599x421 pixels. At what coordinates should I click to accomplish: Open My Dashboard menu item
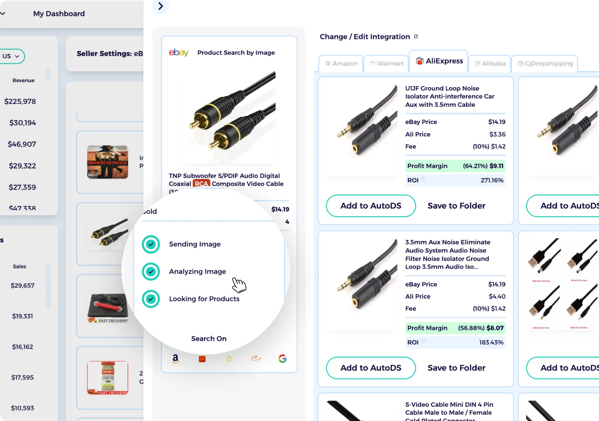pos(59,14)
